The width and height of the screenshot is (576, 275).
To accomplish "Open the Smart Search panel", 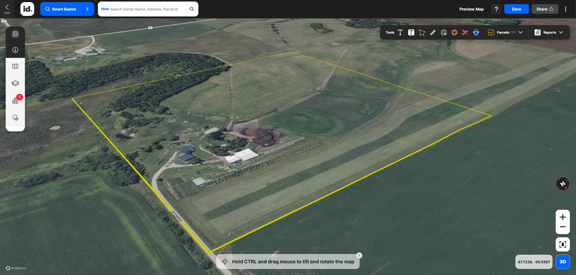I will [x=67, y=9].
